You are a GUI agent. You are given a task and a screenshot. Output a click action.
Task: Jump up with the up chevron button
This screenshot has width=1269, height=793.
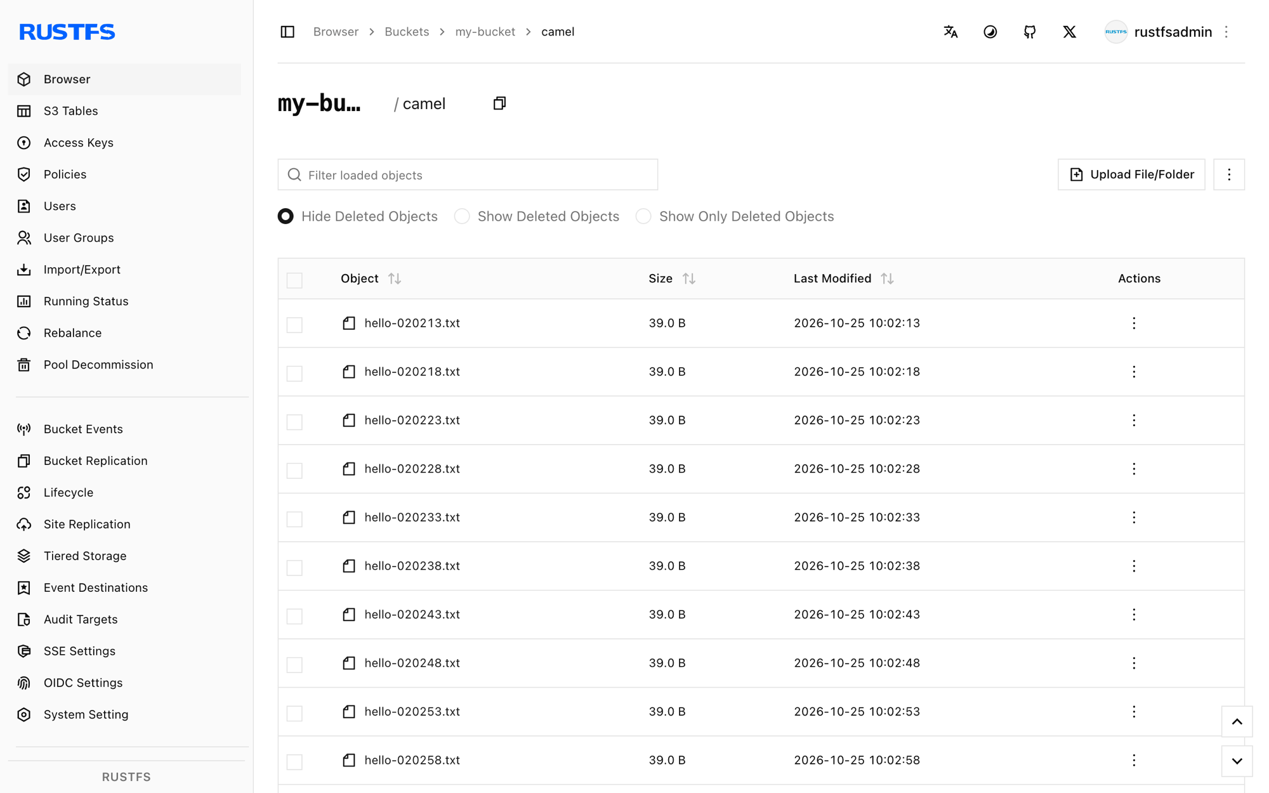click(1237, 721)
